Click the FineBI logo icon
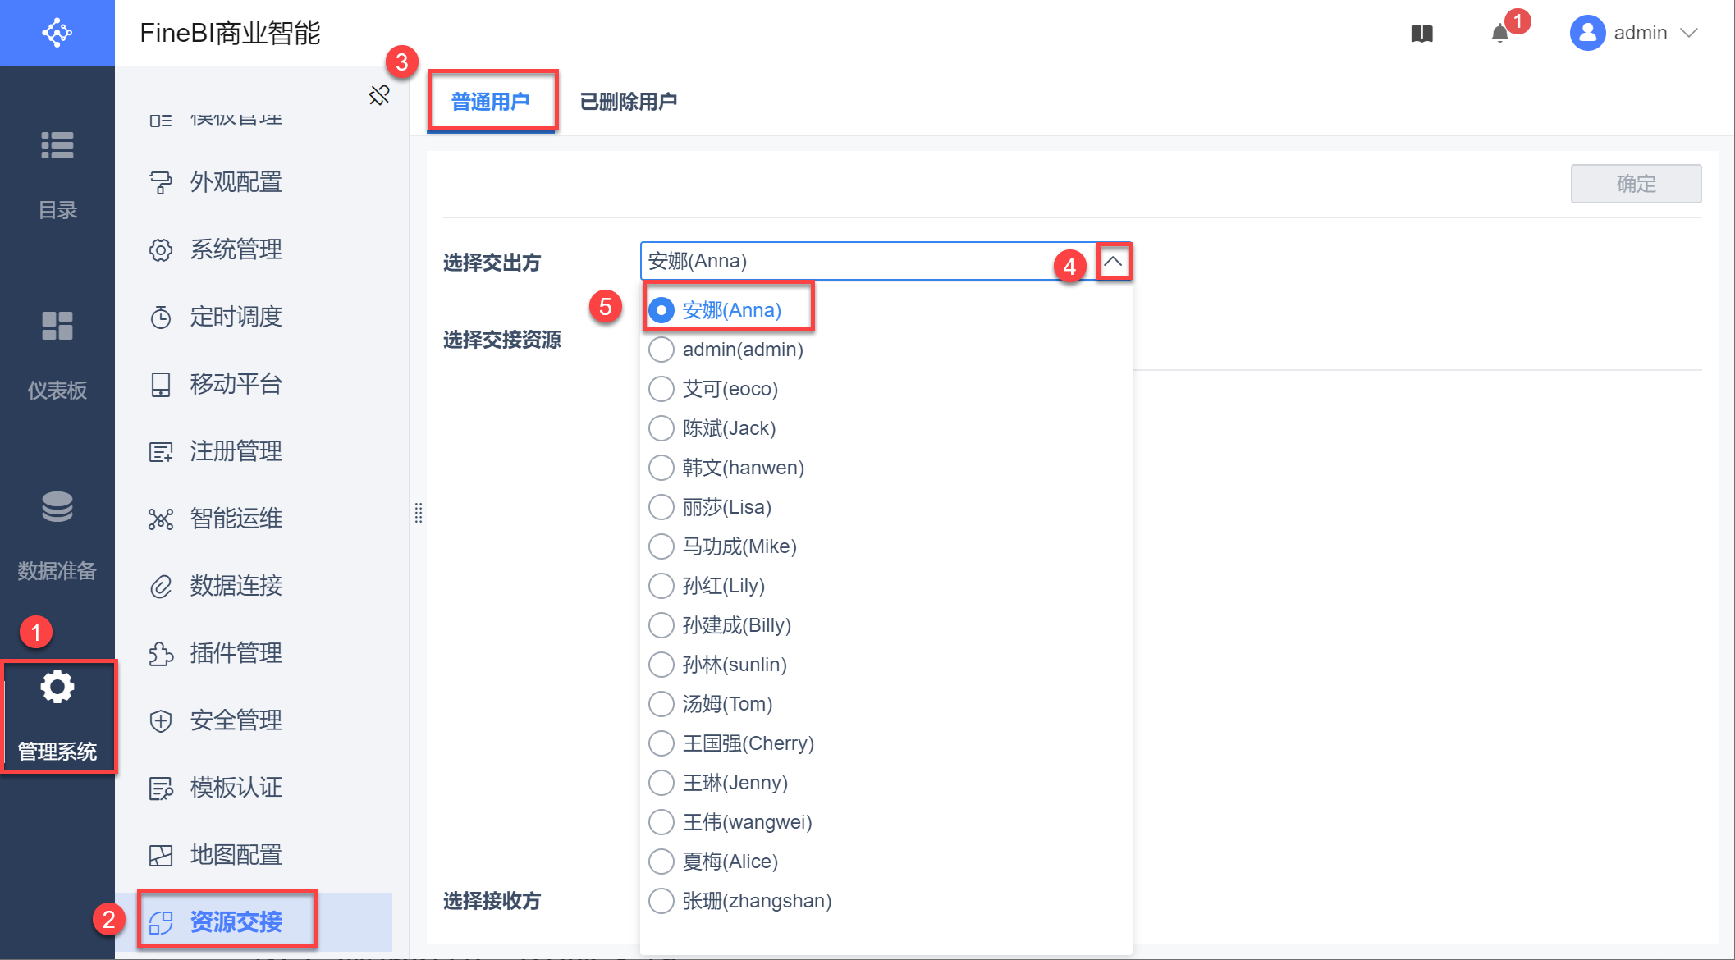1735x960 pixels. [x=57, y=33]
